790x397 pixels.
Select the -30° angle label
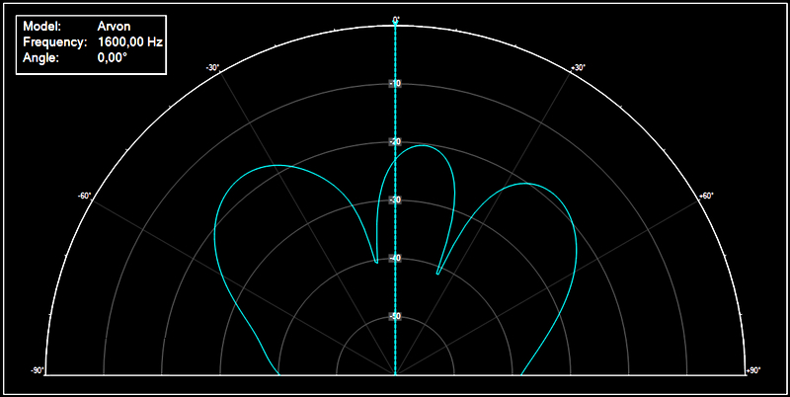point(212,68)
